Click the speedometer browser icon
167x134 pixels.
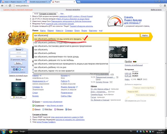pyautogui.click(x=115, y=21)
